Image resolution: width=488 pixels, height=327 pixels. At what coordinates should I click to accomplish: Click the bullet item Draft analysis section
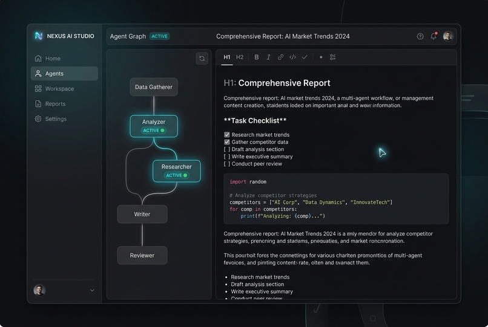point(257,285)
